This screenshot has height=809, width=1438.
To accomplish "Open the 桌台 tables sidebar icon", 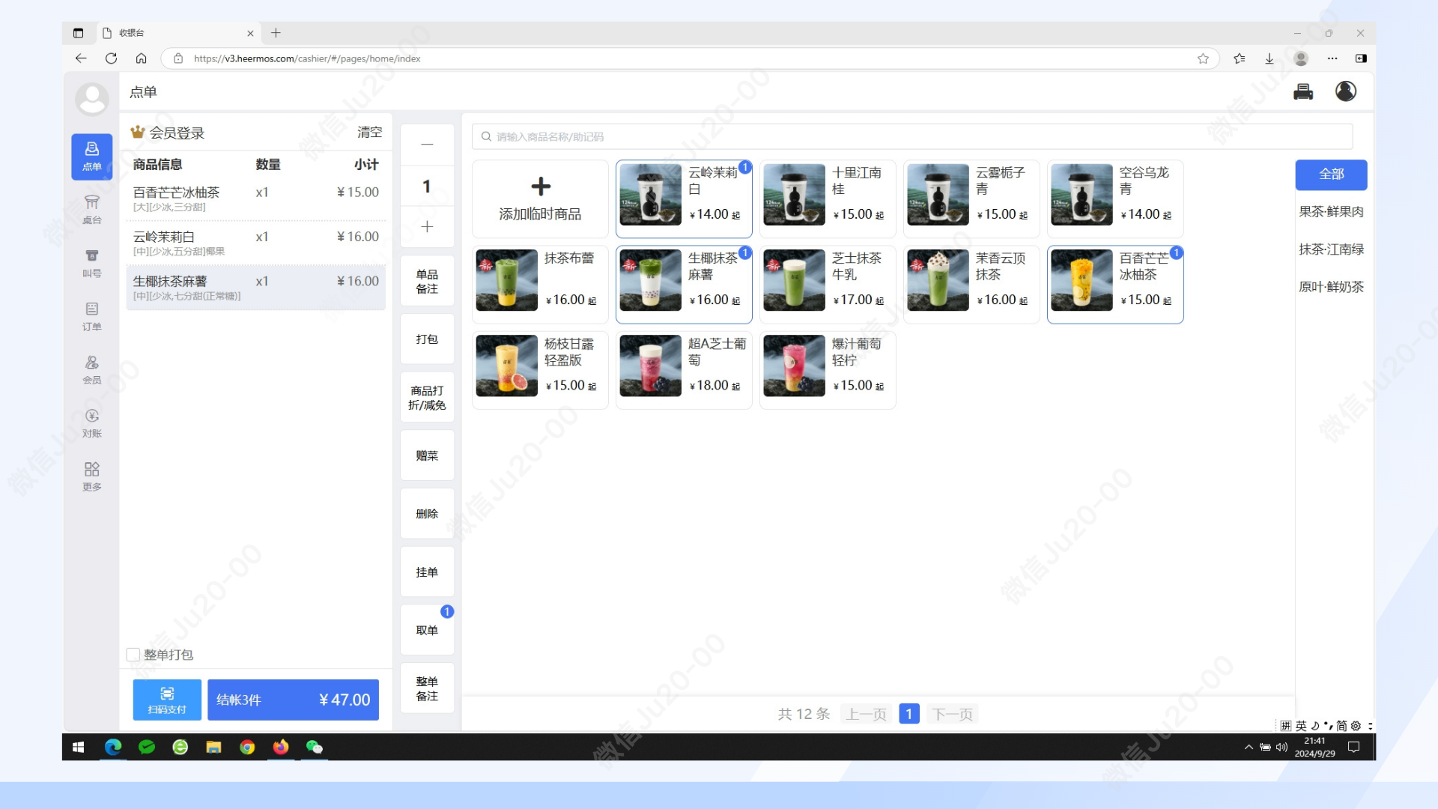I will (91, 210).
